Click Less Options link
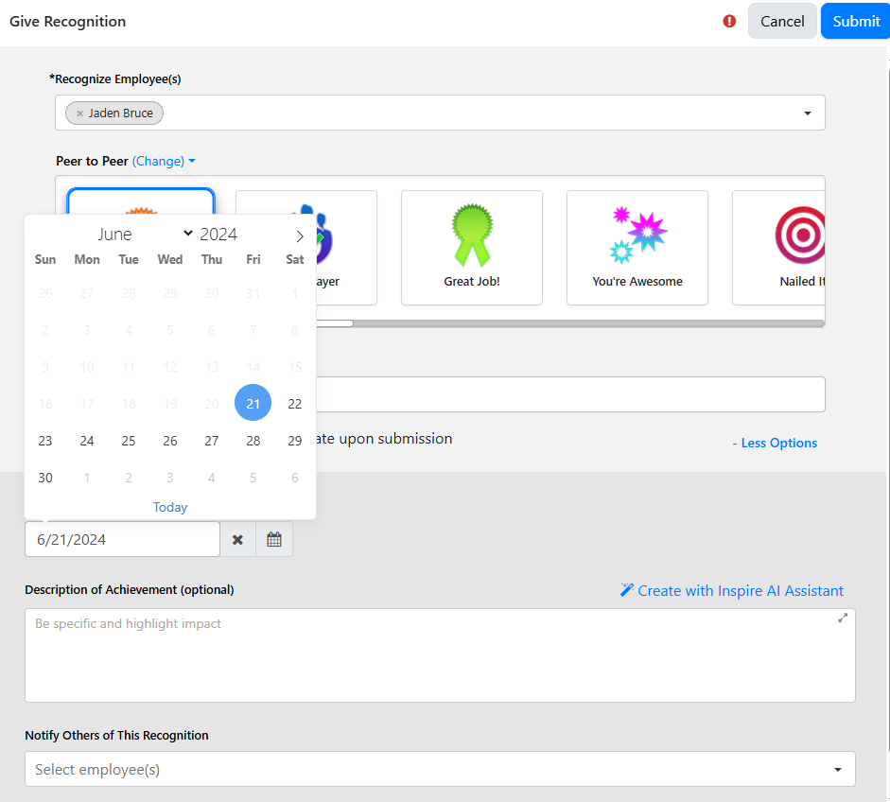 point(775,443)
